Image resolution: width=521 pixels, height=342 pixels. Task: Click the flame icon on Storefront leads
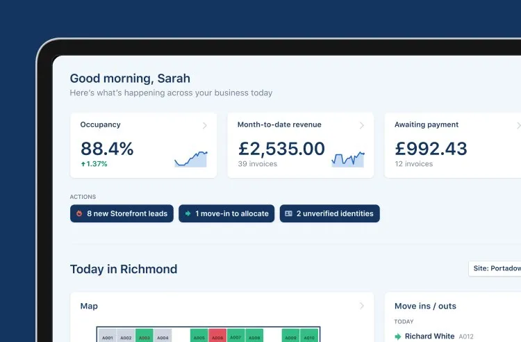click(x=79, y=213)
